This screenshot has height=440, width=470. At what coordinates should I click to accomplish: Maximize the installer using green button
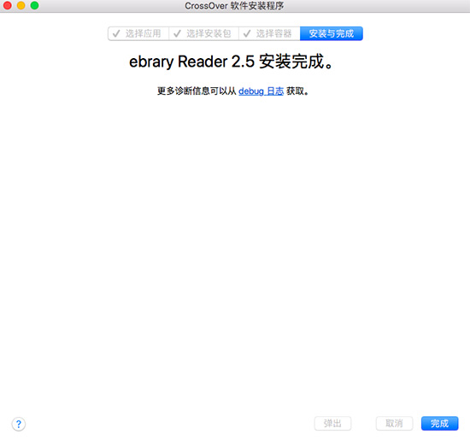pyautogui.click(x=34, y=5)
